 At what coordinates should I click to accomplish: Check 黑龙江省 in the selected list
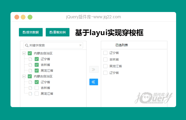point(105,66)
